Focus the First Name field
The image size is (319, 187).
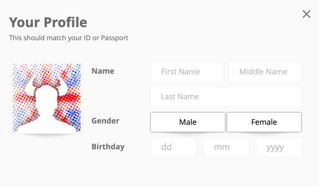(x=188, y=72)
